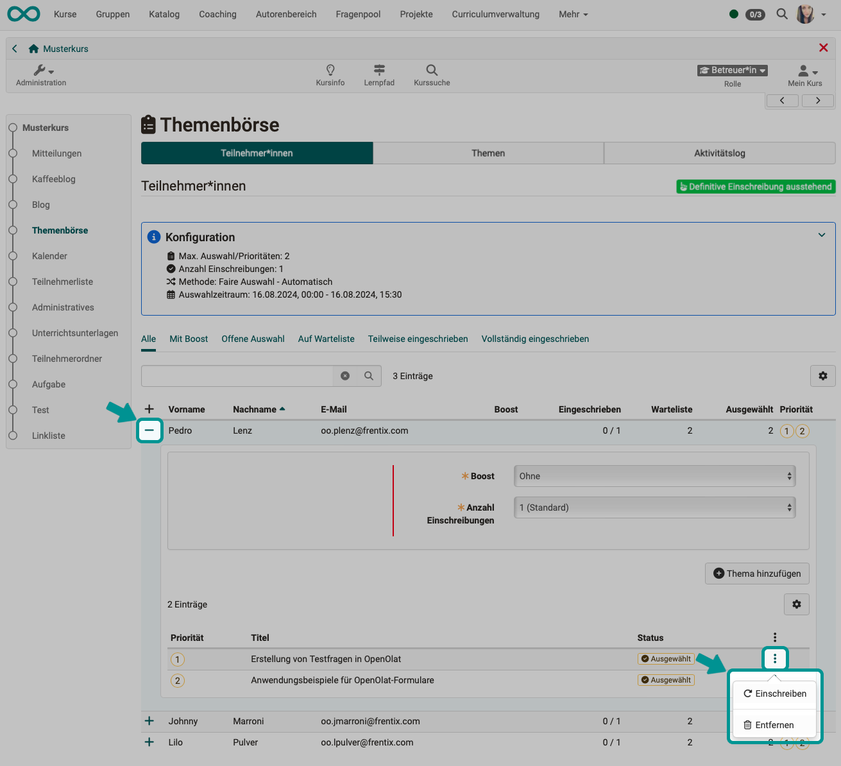The width and height of the screenshot is (841, 766).
Task: Open the Mein Kurs person icon
Action: [802, 72]
